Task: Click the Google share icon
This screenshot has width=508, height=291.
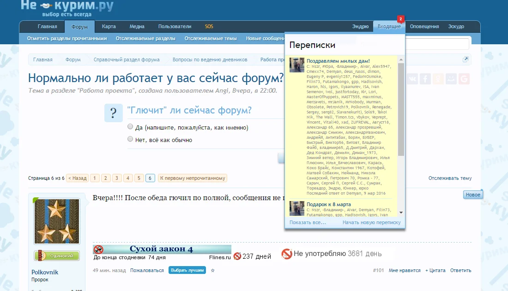Action: [x=464, y=78]
